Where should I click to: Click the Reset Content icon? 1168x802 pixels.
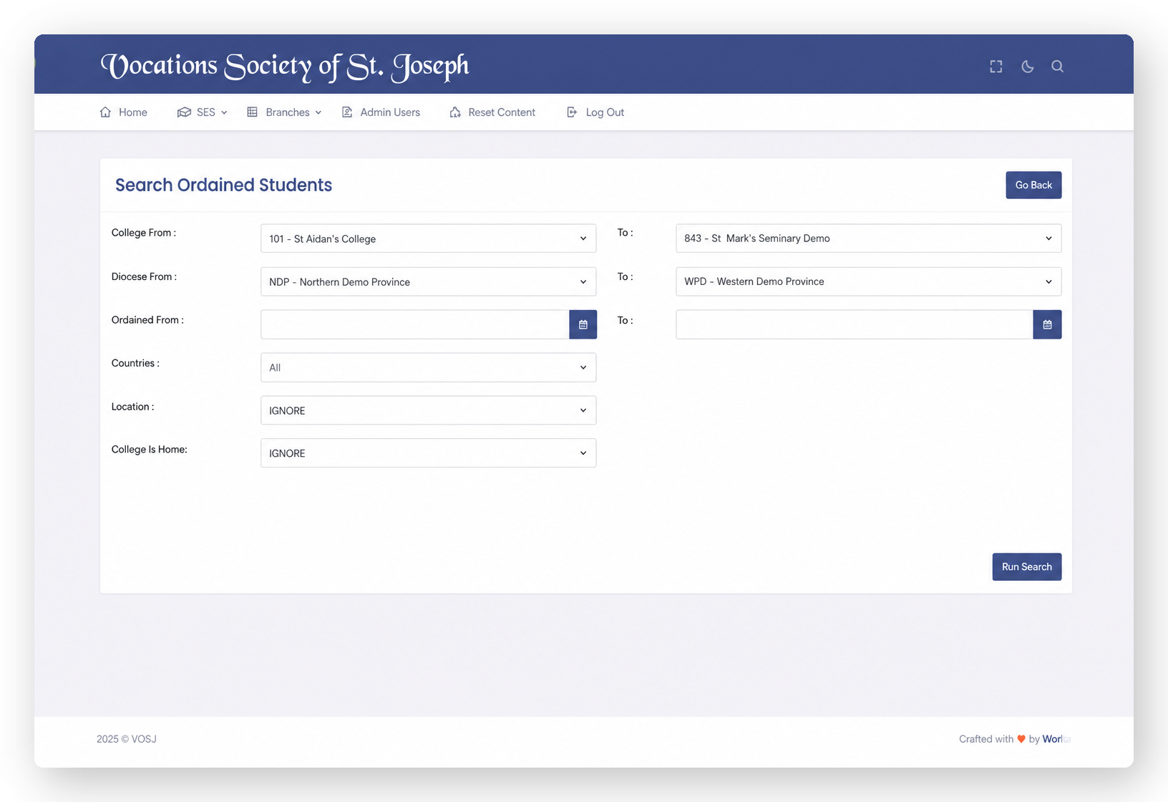tap(455, 112)
